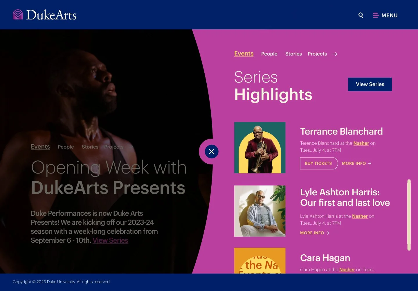Select the Stories tab over the hero image
This screenshot has width=418, height=291.
pos(90,147)
